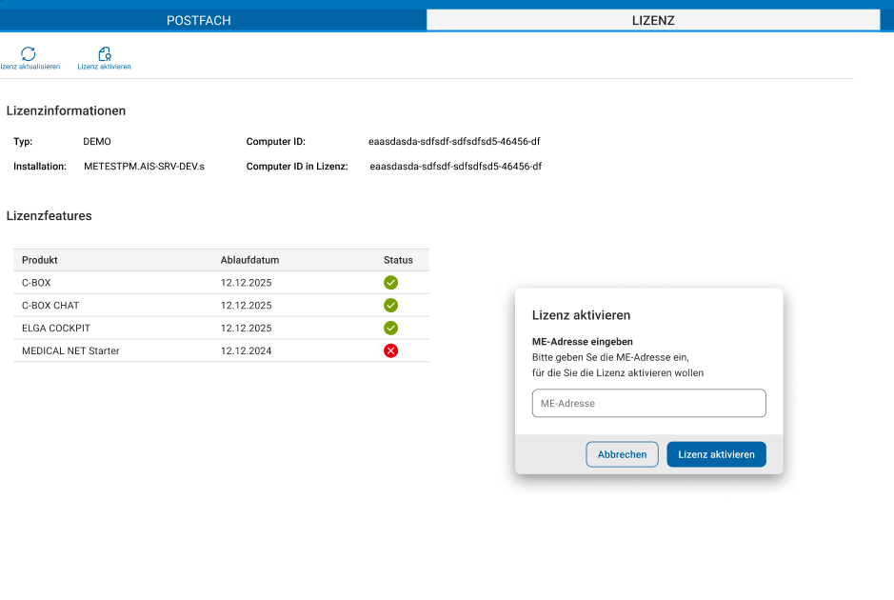The height and width of the screenshot is (600, 894).
Task: Click the C-BOX expiry date 12.12.2025
Action: point(247,282)
